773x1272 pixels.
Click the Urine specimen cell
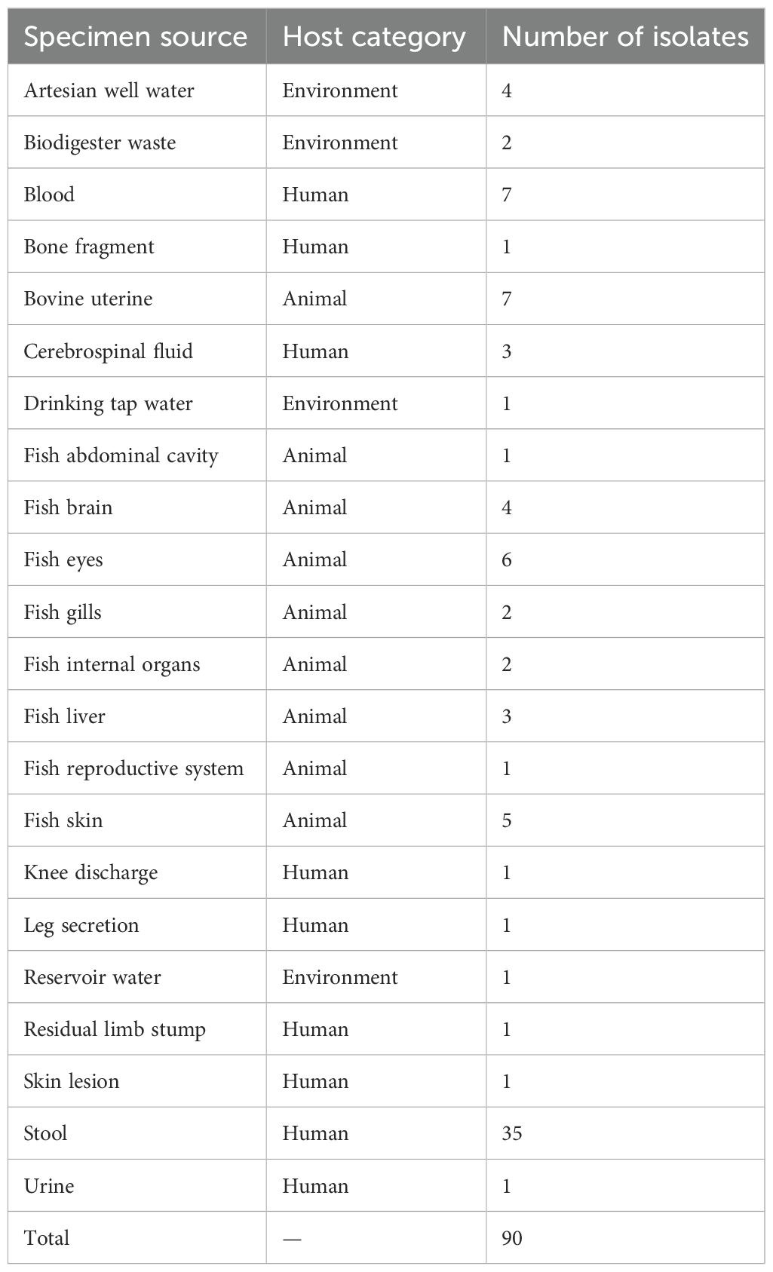50,1186
